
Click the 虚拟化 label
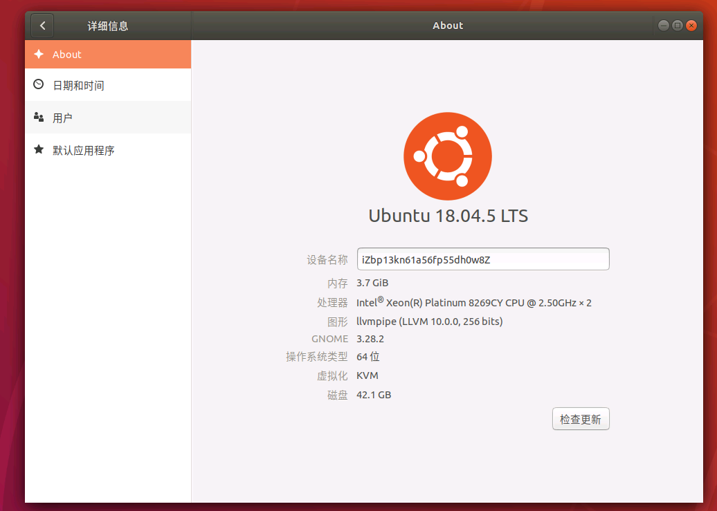332,375
